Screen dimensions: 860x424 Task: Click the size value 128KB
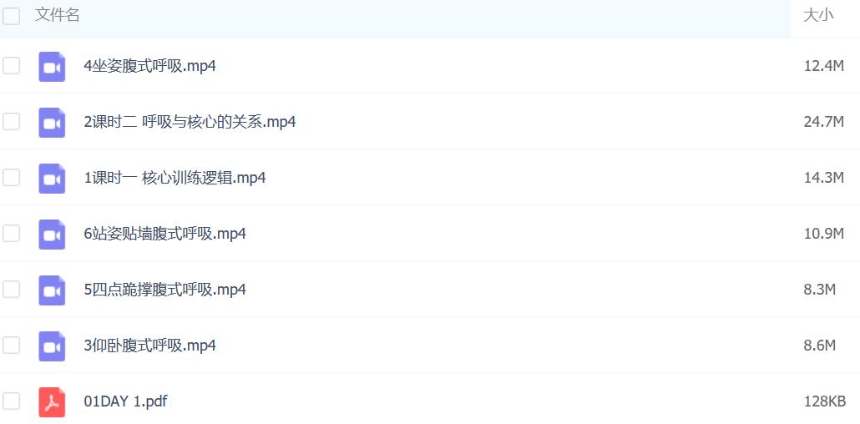tap(825, 401)
